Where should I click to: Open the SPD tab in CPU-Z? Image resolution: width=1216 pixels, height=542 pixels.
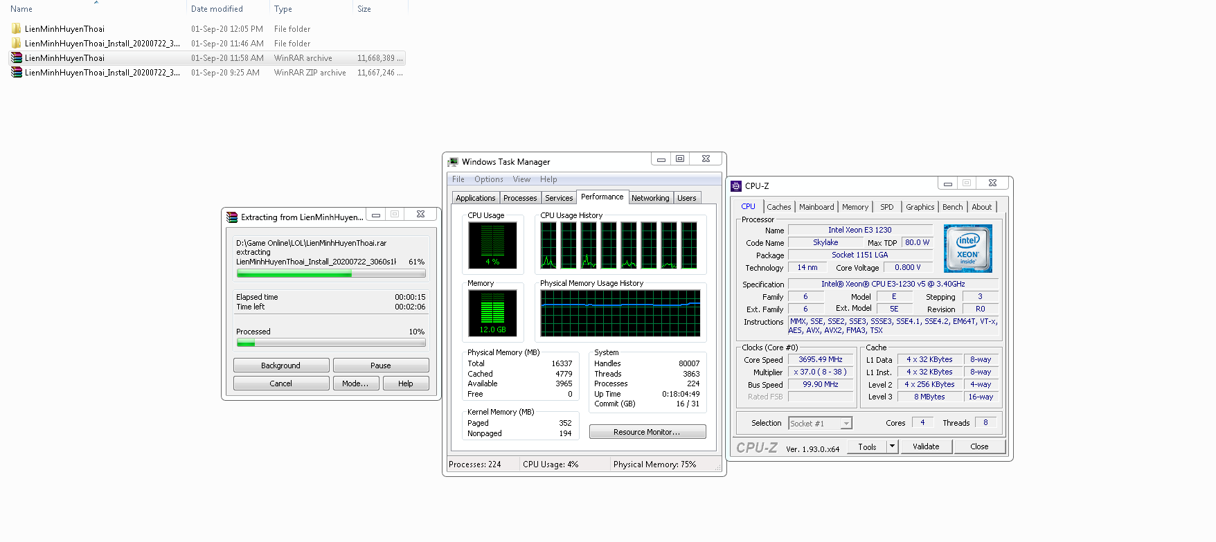887,207
